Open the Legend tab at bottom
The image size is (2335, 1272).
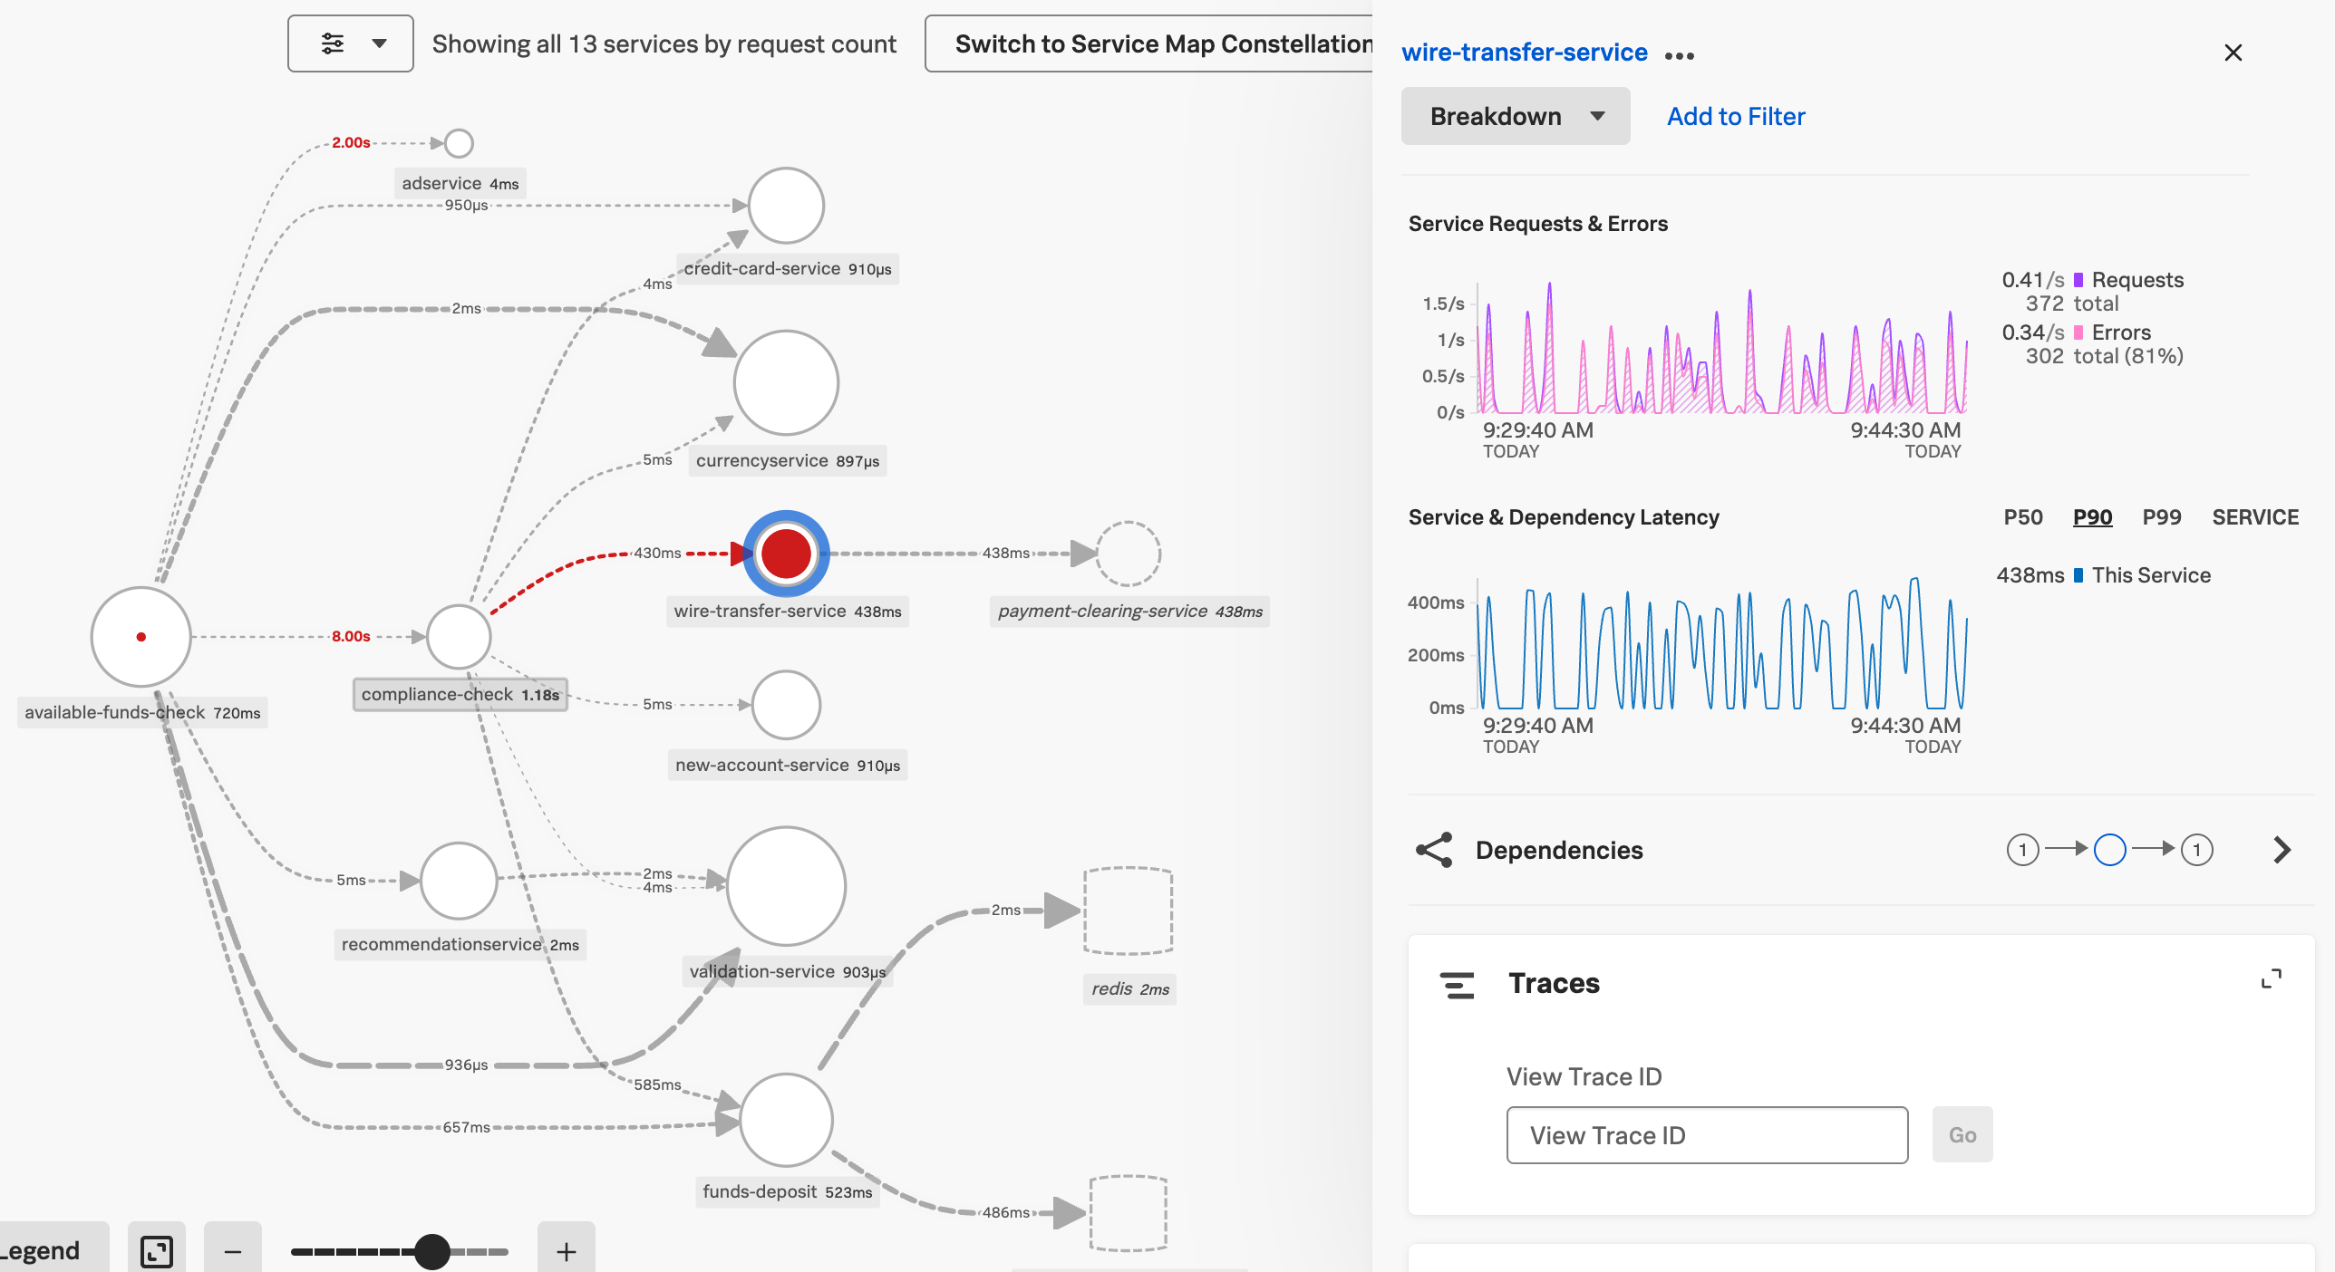pyautogui.click(x=44, y=1251)
